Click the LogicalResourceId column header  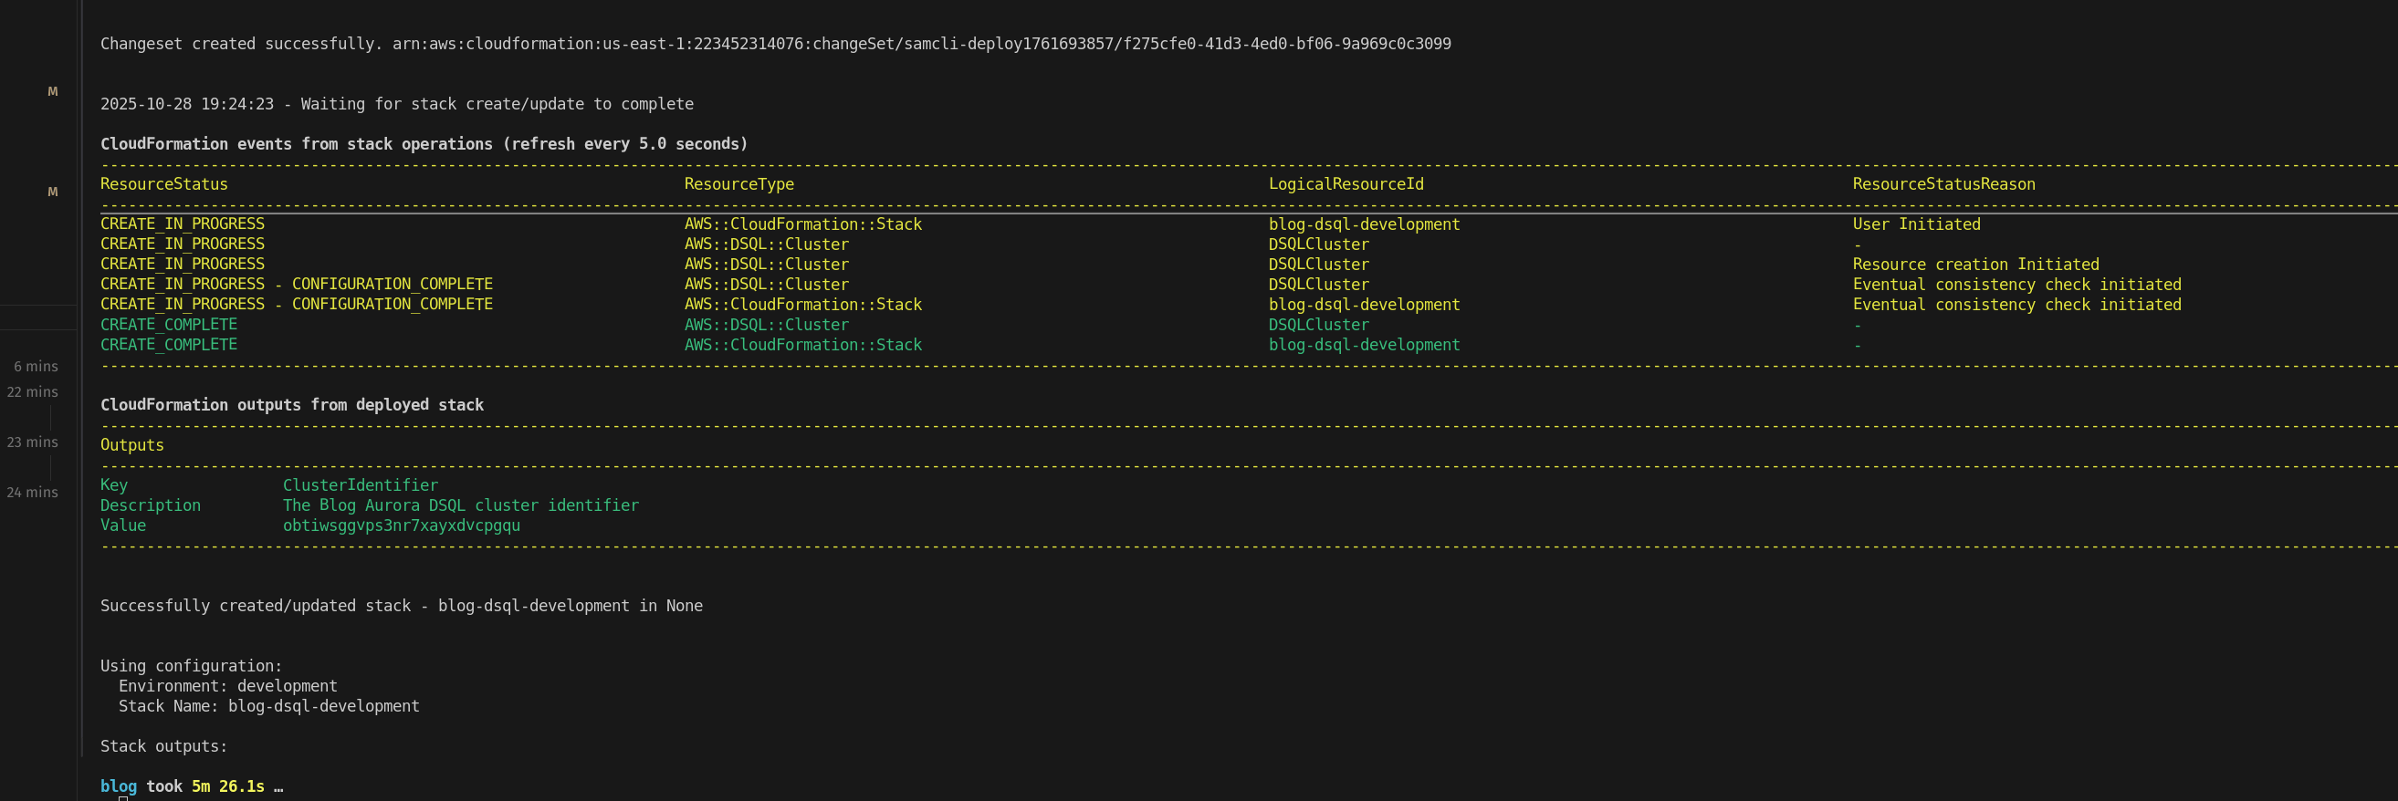click(x=1346, y=184)
